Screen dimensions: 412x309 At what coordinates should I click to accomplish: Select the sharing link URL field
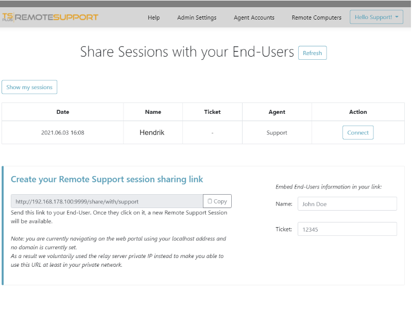click(107, 201)
